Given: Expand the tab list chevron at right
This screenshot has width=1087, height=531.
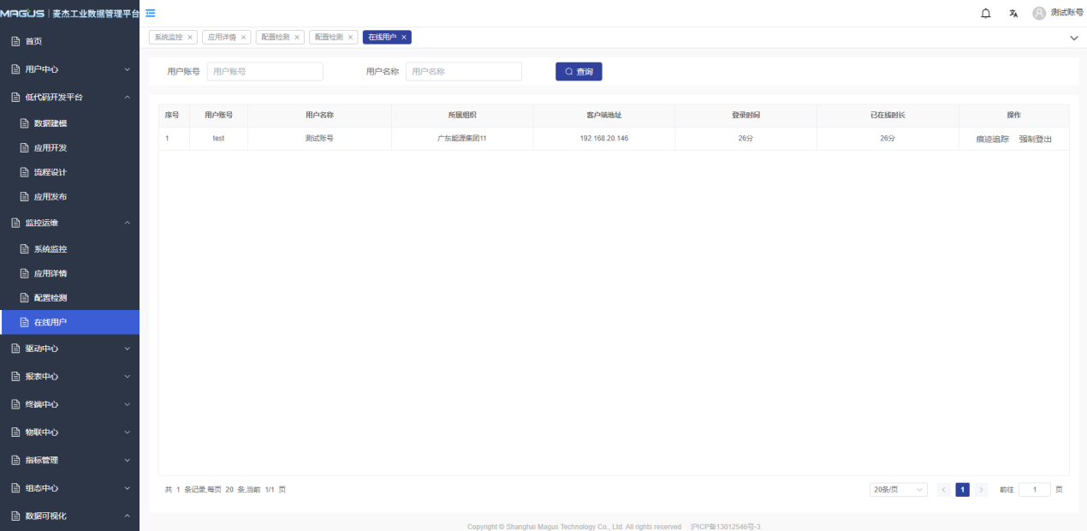Looking at the screenshot, I should click(1074, 39).
